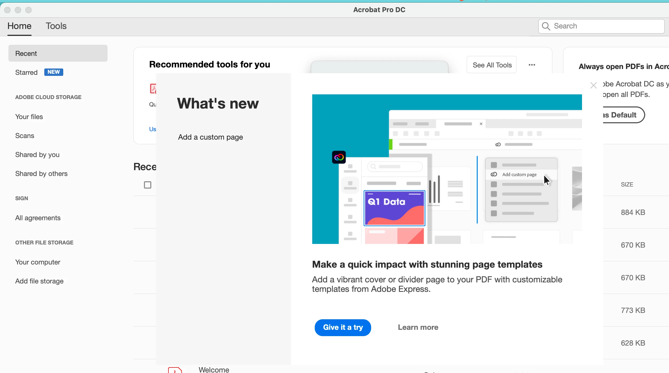Open the three-dot more options menu
This screenshot has width=669, height=373.
tap(532, 65)
